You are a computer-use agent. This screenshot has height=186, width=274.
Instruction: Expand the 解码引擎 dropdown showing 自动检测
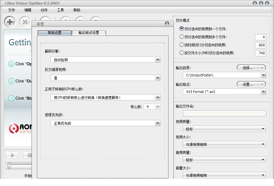click(105, 60)
